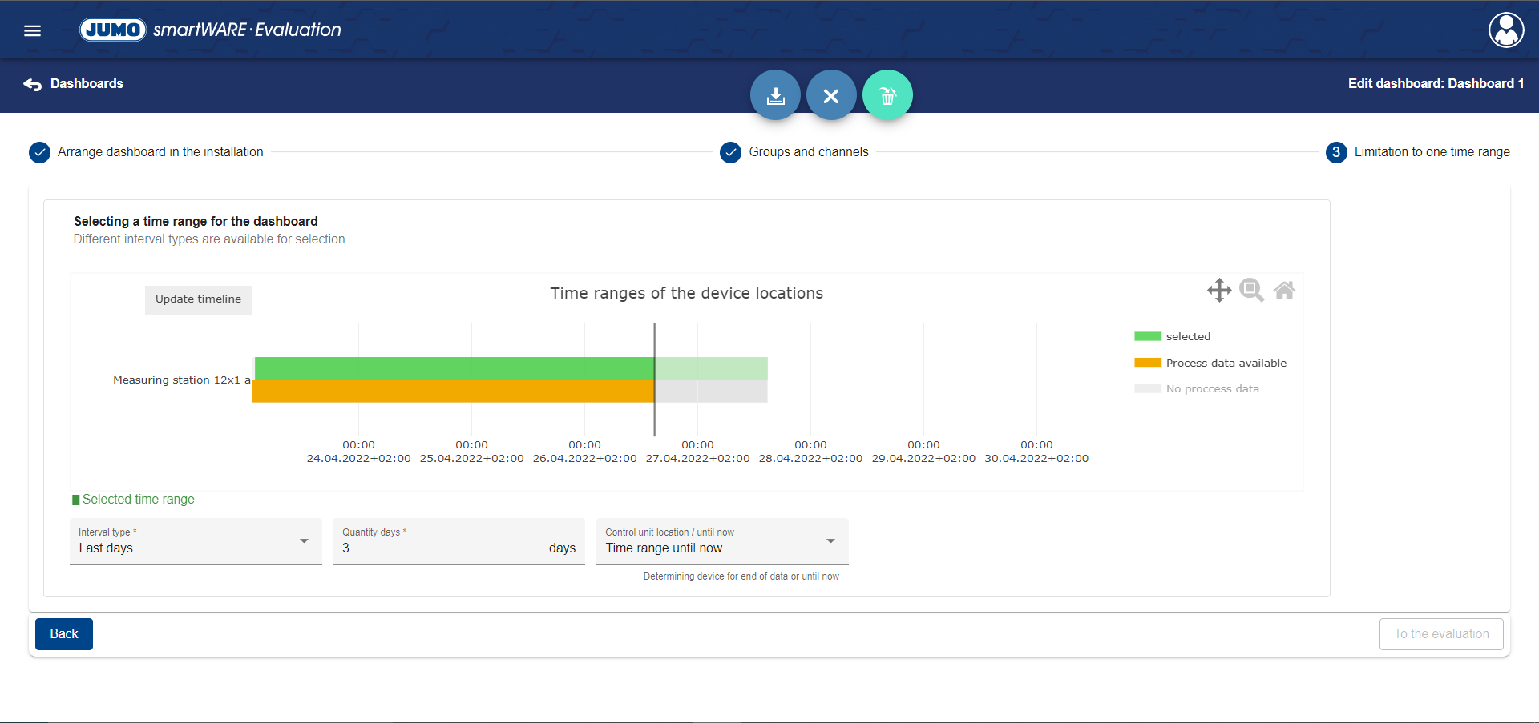Open the Interval type dropdown
Viewport: 1539px width, 723px height.
(x=195, y=542)
